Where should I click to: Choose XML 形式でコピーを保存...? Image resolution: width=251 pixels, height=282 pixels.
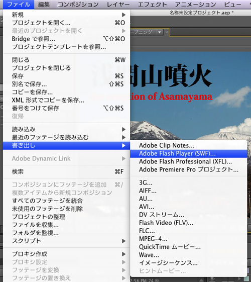click(66, 100)
